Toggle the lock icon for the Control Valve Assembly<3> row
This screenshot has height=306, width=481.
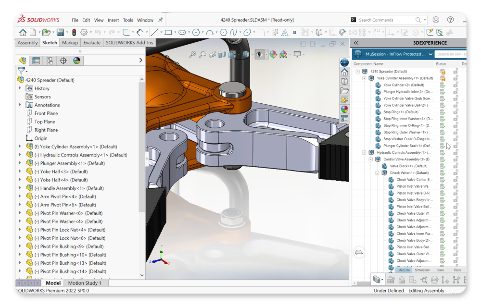(456, 159)
